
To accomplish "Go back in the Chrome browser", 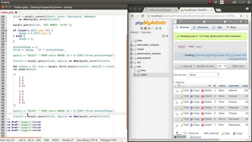I will [x=132, y=16].
